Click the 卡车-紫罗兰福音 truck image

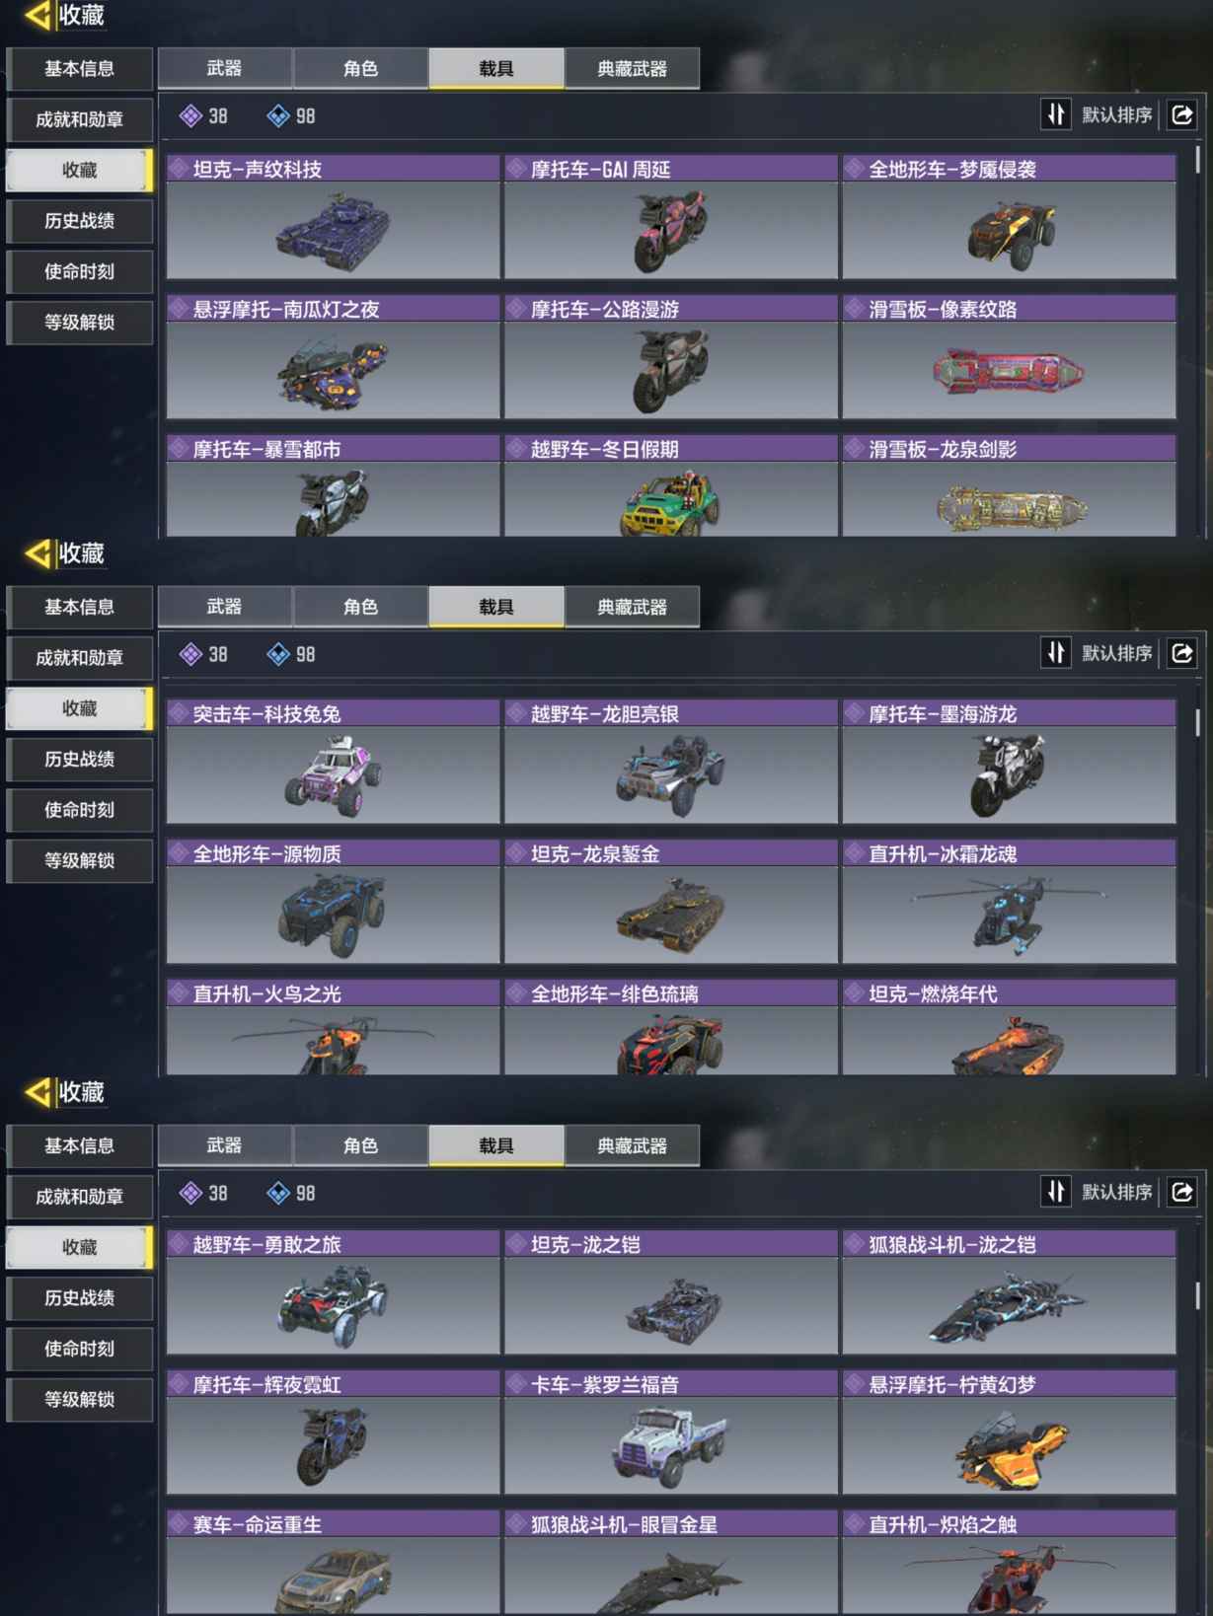pos(671,1446)
